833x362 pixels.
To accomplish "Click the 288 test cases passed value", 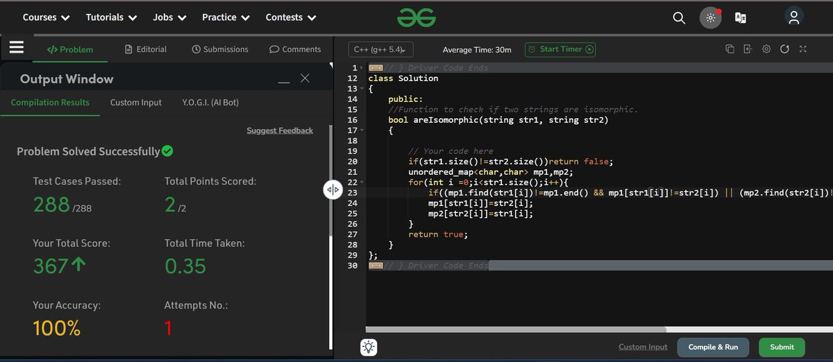I will pyautogui.click(x=51, y=204).
